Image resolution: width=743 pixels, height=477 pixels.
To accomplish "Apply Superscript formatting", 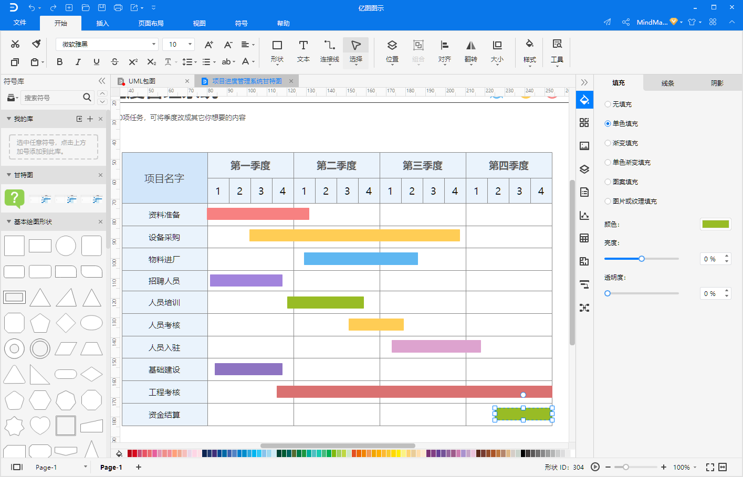I will [133, 62].
